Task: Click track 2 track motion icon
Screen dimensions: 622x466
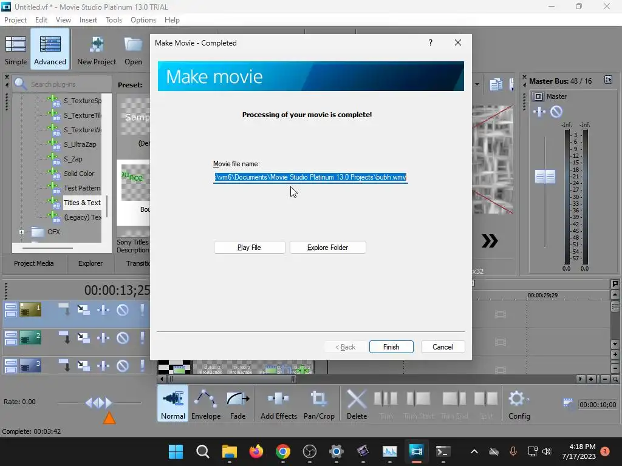Action: point(83,337)
